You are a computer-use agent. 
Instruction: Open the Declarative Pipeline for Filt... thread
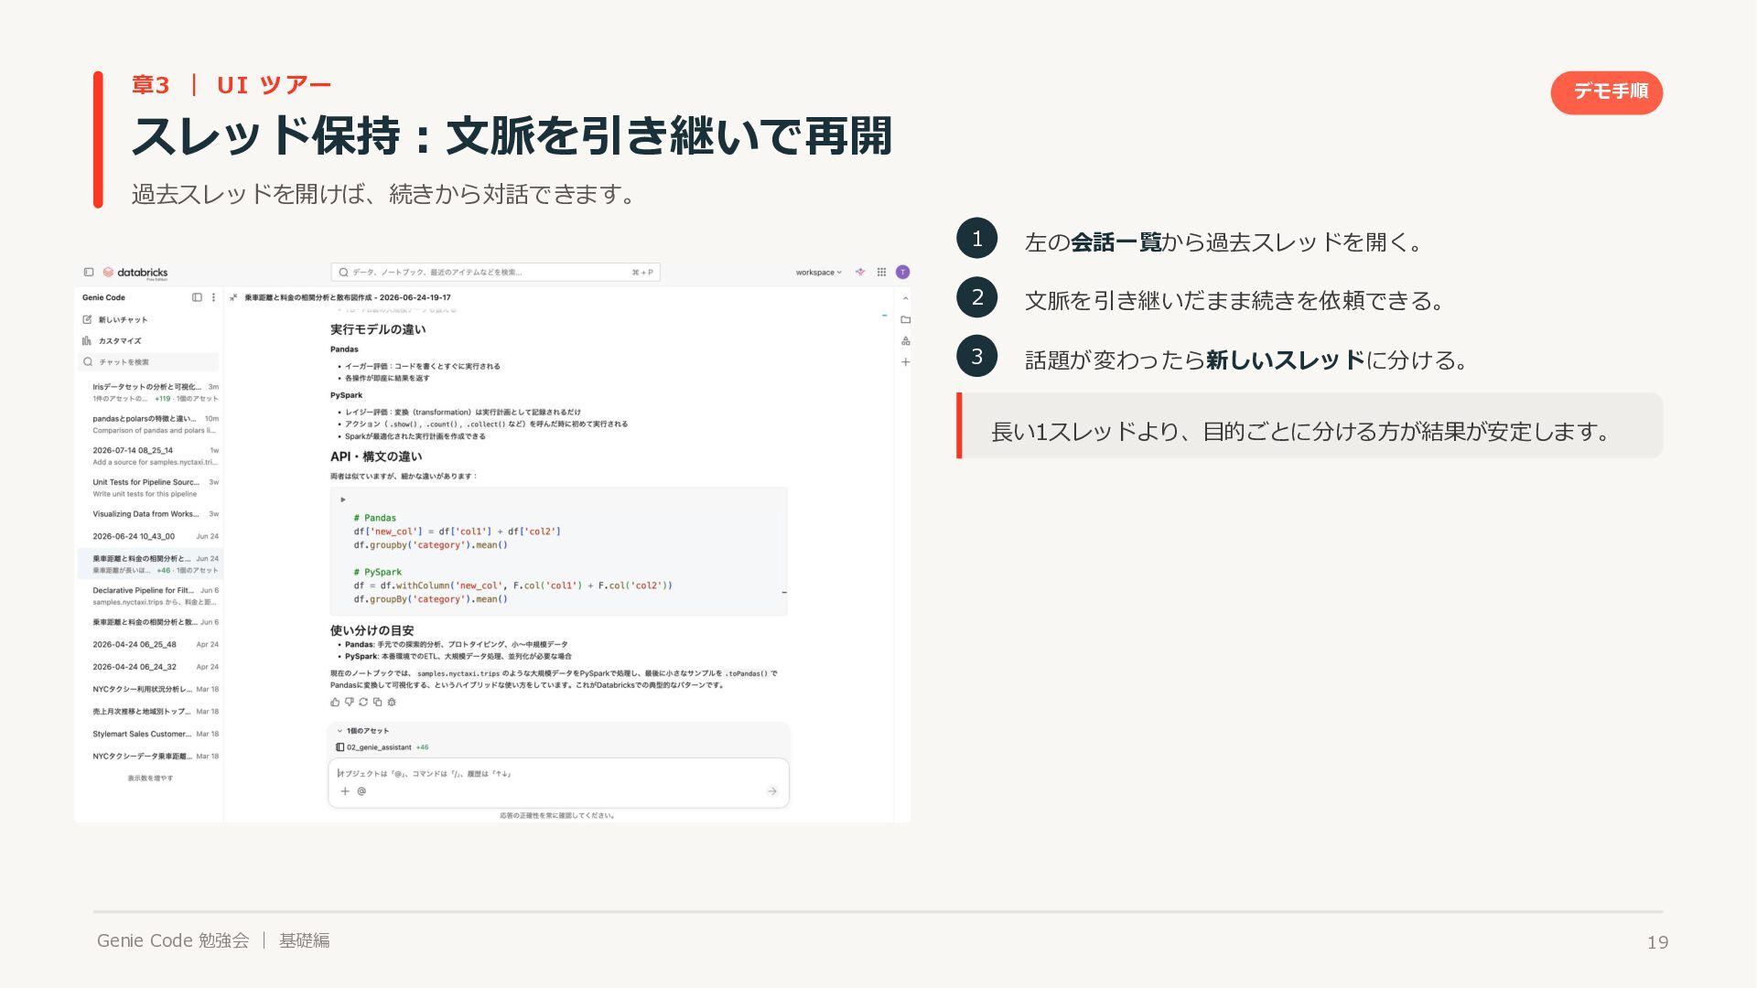click(x=151, y=596)
